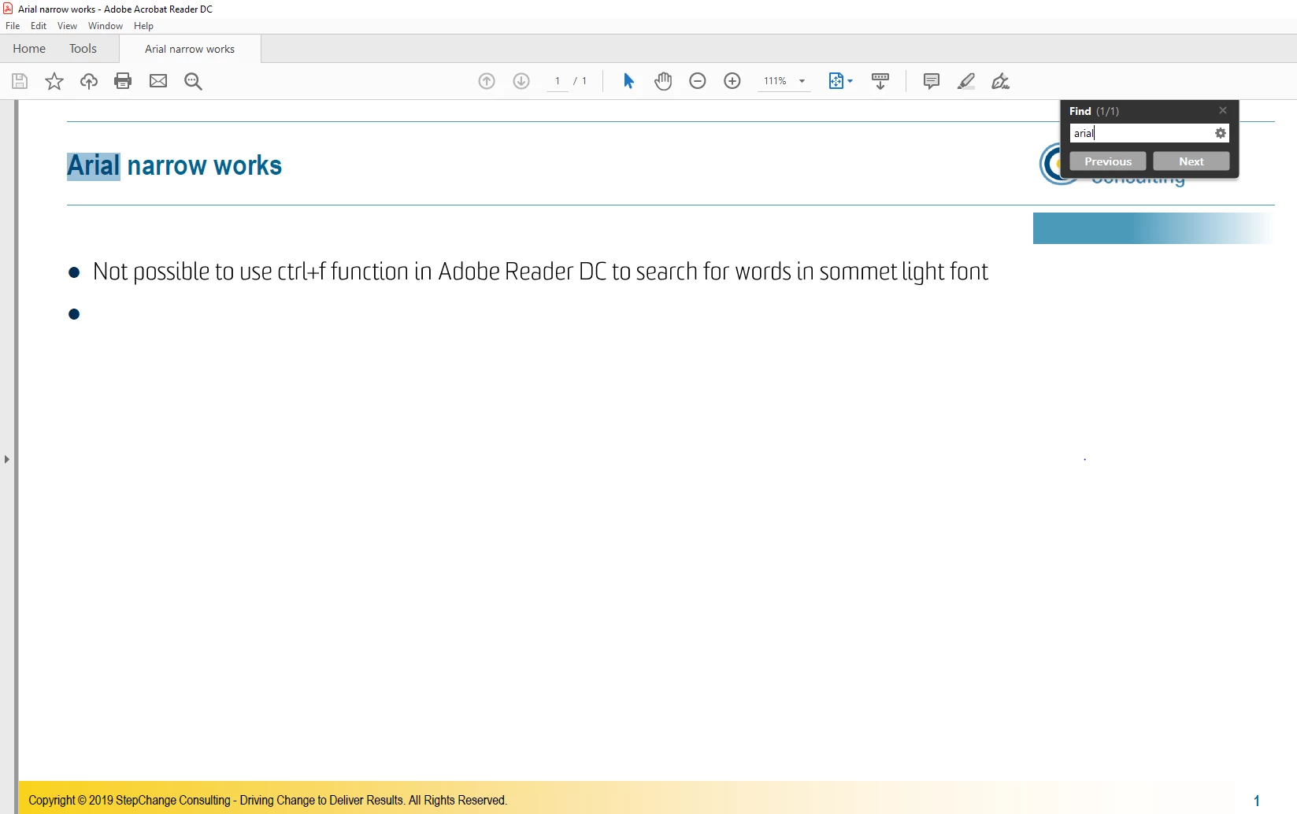Add a sticky note comment
Screen dimensions: 1297x814
932,81
